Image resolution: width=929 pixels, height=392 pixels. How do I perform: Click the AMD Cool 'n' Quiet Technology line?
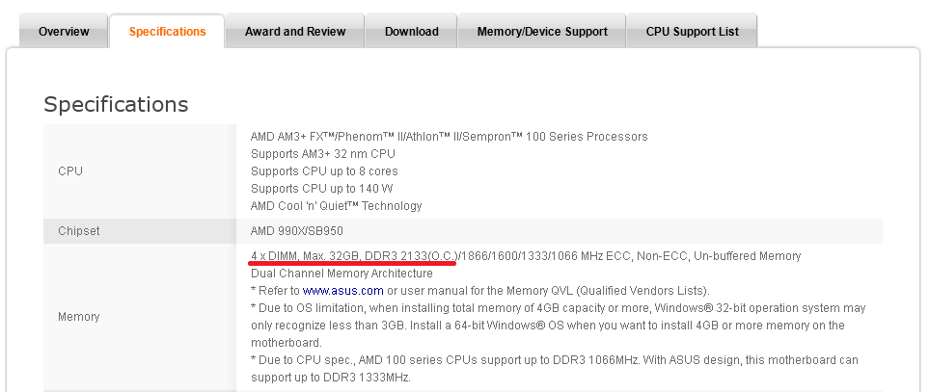coord(336,206)
